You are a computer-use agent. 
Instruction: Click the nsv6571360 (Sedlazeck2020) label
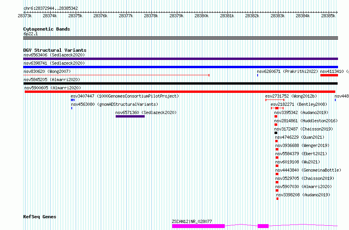(x=146, y=112)
